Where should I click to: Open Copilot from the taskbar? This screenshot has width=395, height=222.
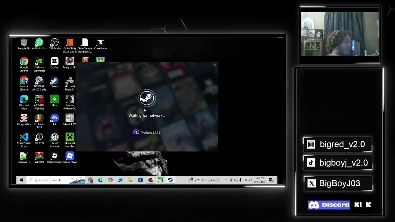(110, 180)
